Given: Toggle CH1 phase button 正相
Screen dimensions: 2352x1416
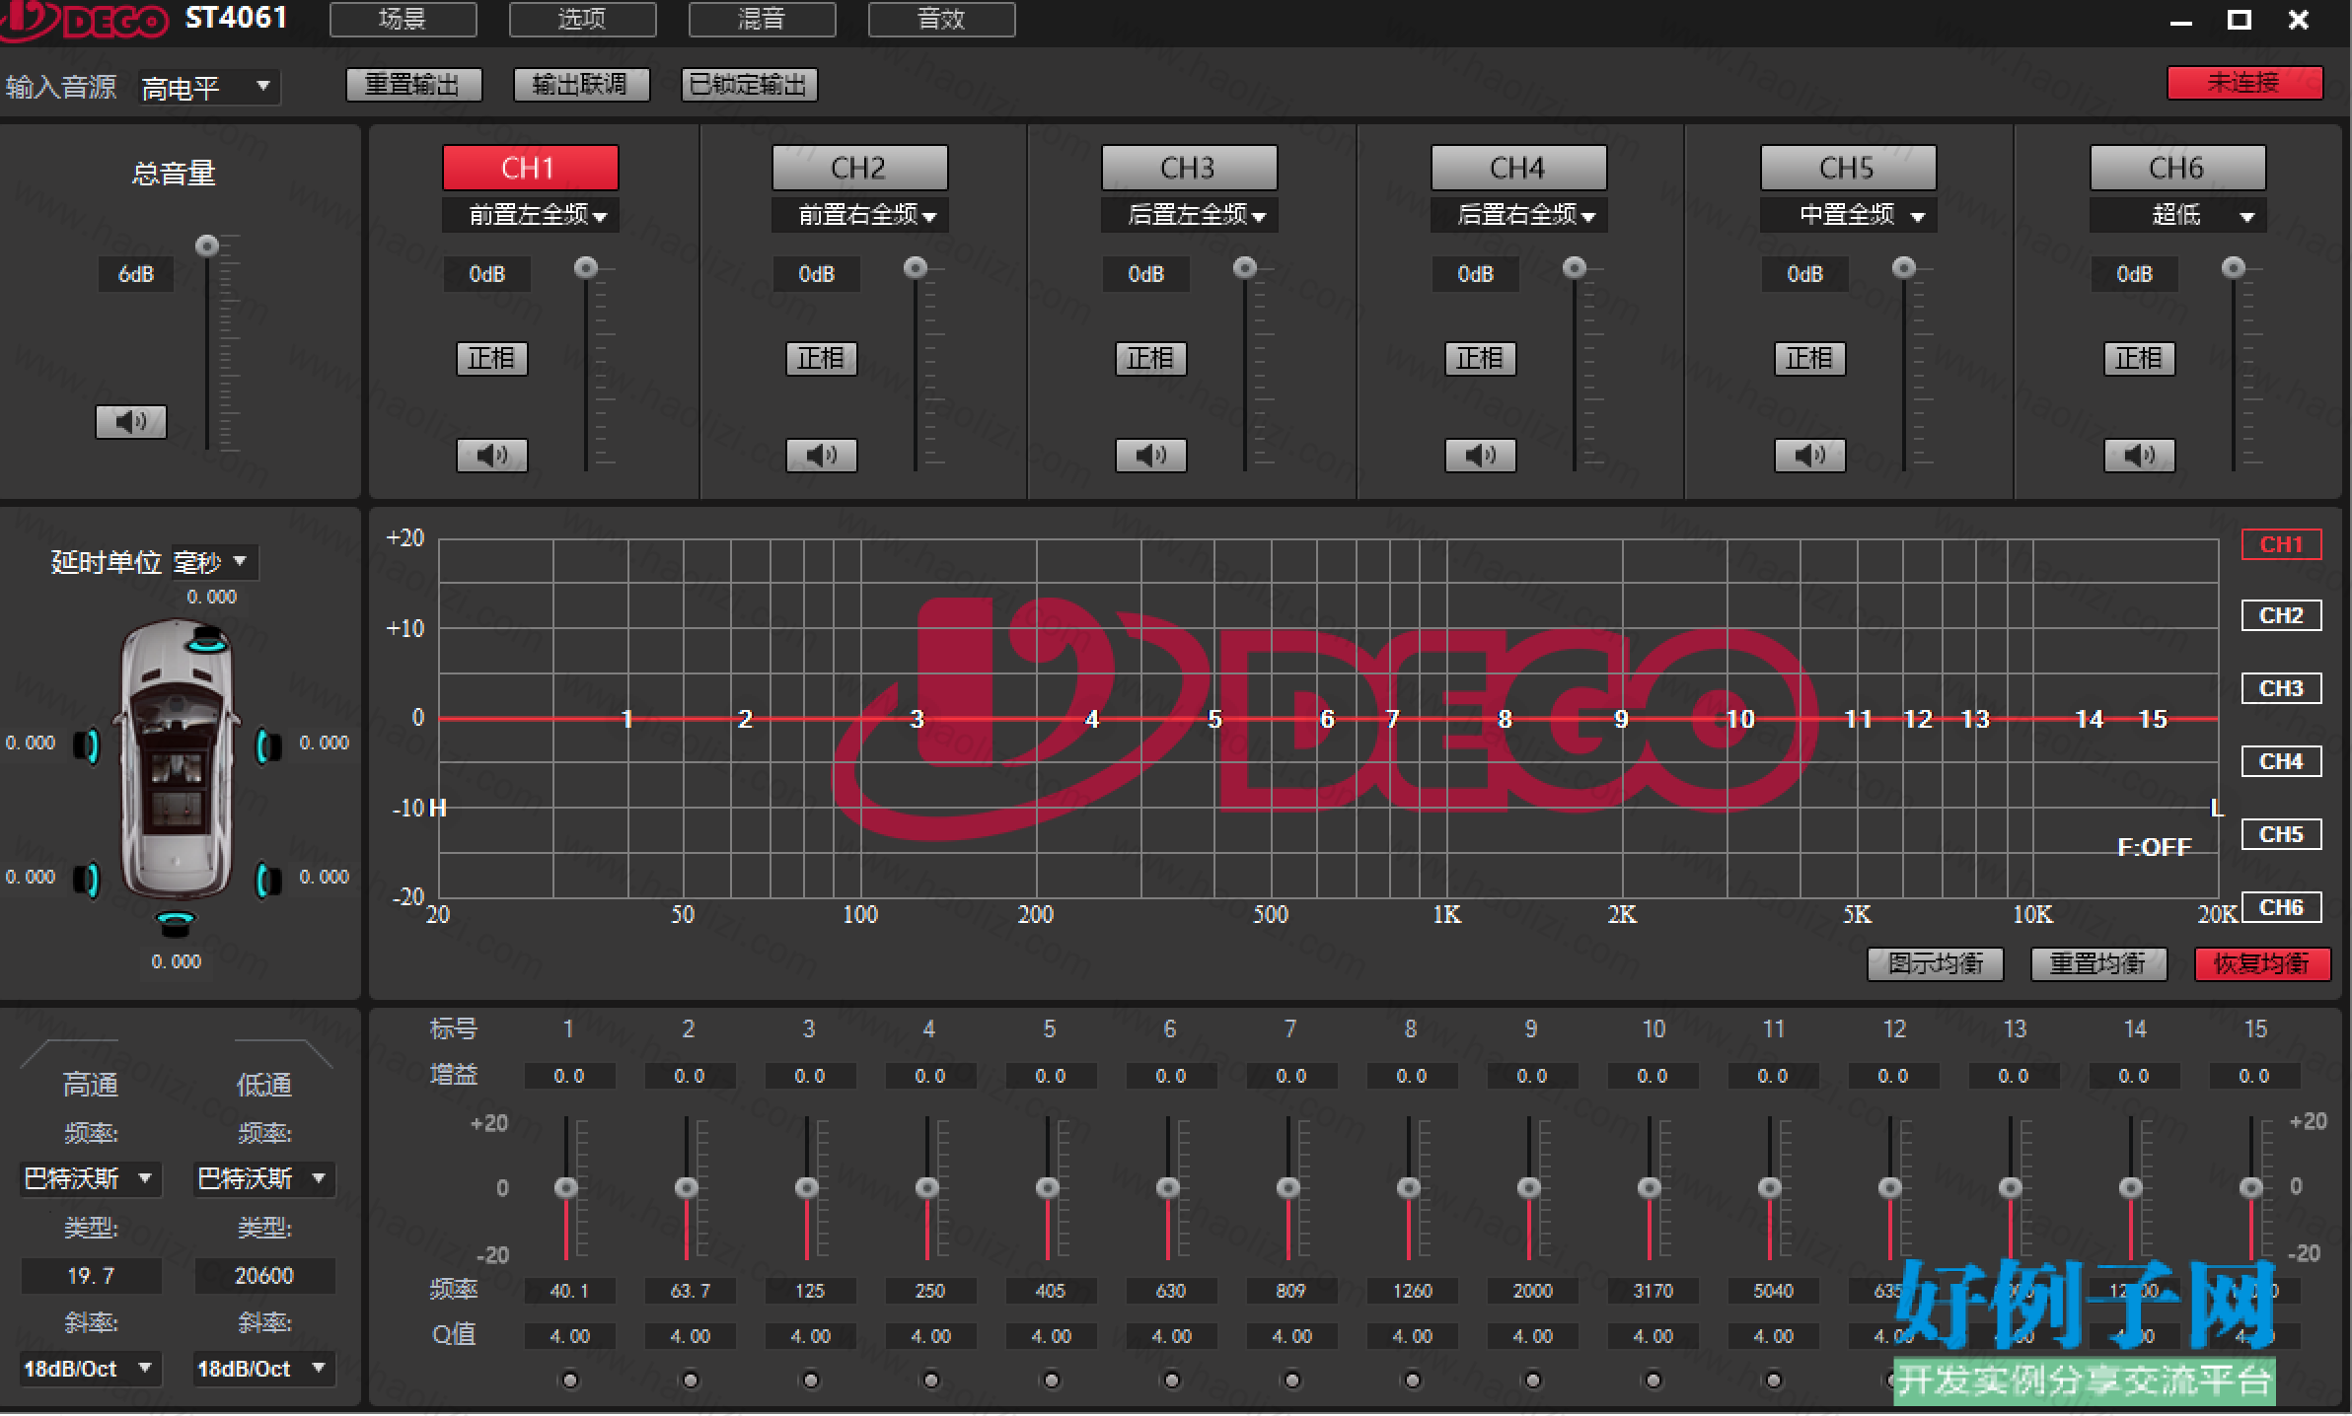Looking at the screenshot, I should pos(491,358).
